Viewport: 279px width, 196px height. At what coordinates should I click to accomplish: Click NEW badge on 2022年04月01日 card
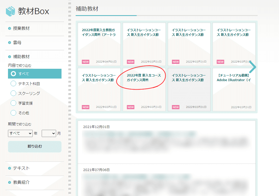coord(86,62)
